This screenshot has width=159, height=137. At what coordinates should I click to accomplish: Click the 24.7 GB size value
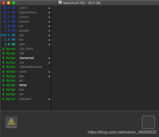(x=9, y=12)
